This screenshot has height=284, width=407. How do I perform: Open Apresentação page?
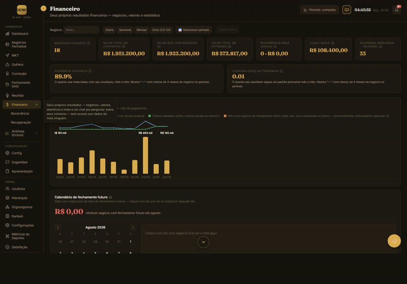(22, 171)
